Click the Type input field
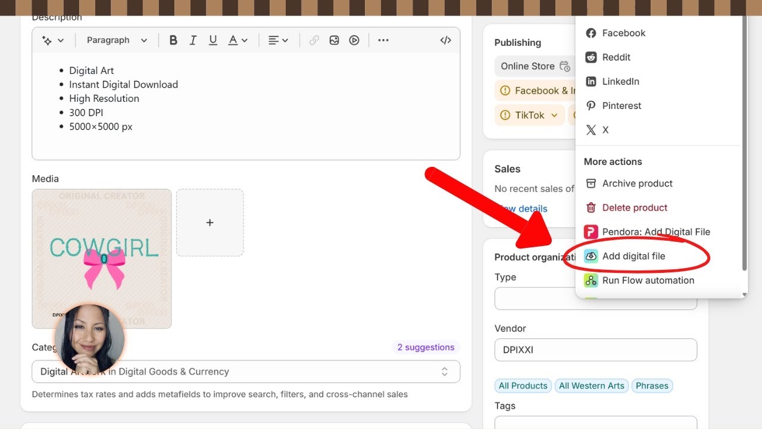The height and width of the screenshot is (429, 762). click(x=595, y=299)
